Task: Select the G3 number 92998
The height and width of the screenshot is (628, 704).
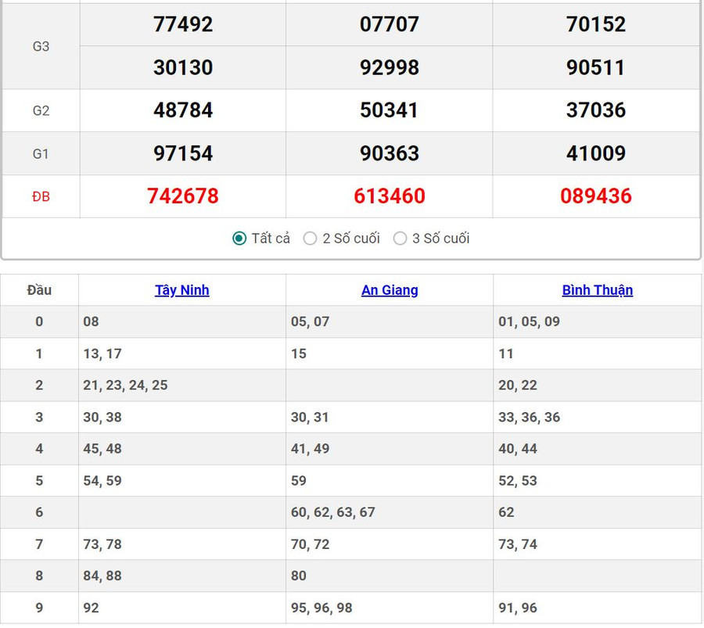Action: 390,67
